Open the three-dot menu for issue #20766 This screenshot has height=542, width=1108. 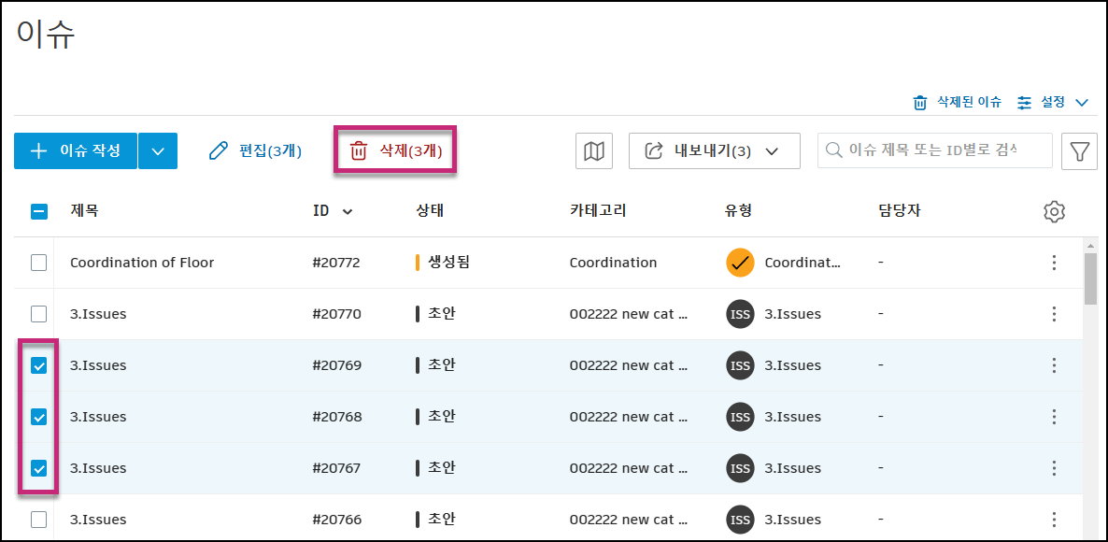pos(1054,520)
